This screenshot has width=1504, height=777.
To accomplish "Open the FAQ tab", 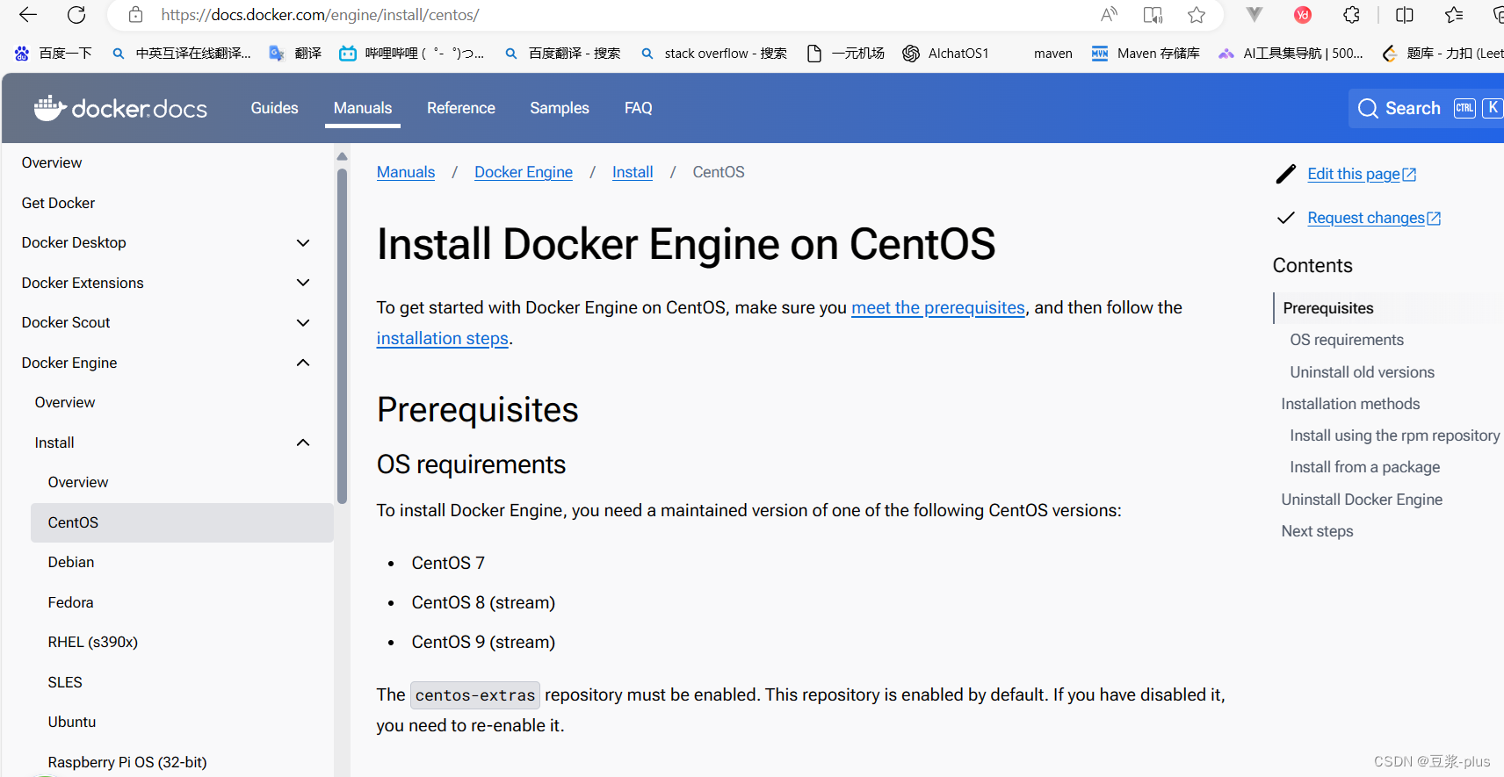I will 639,108.
